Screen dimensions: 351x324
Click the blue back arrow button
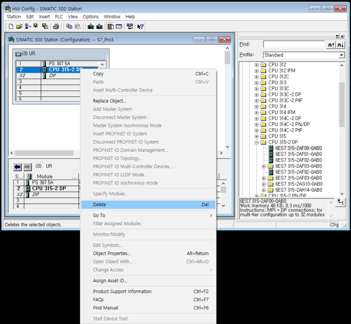(17, 167)
